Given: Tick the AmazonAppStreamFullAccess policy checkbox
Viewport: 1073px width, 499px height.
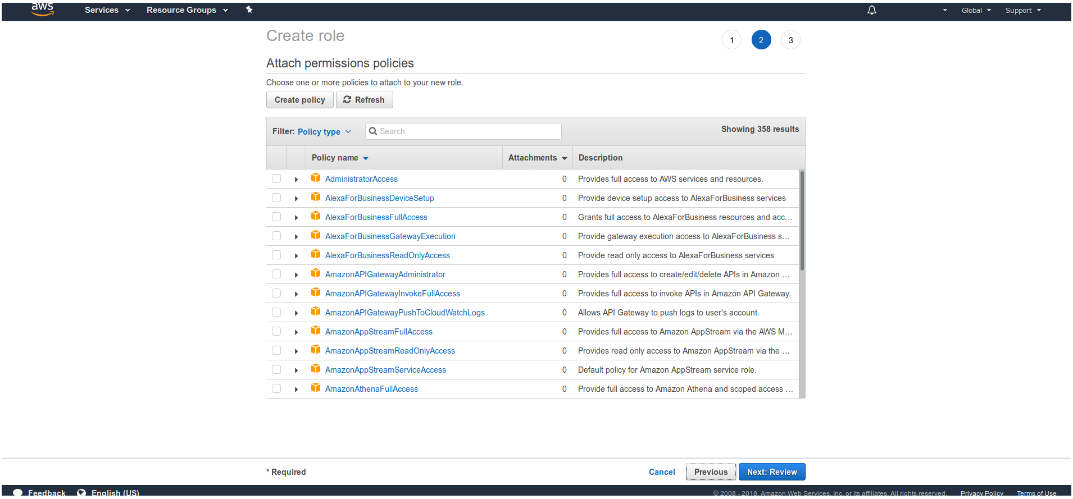Looking at the screenshot, I should [276, 331].
